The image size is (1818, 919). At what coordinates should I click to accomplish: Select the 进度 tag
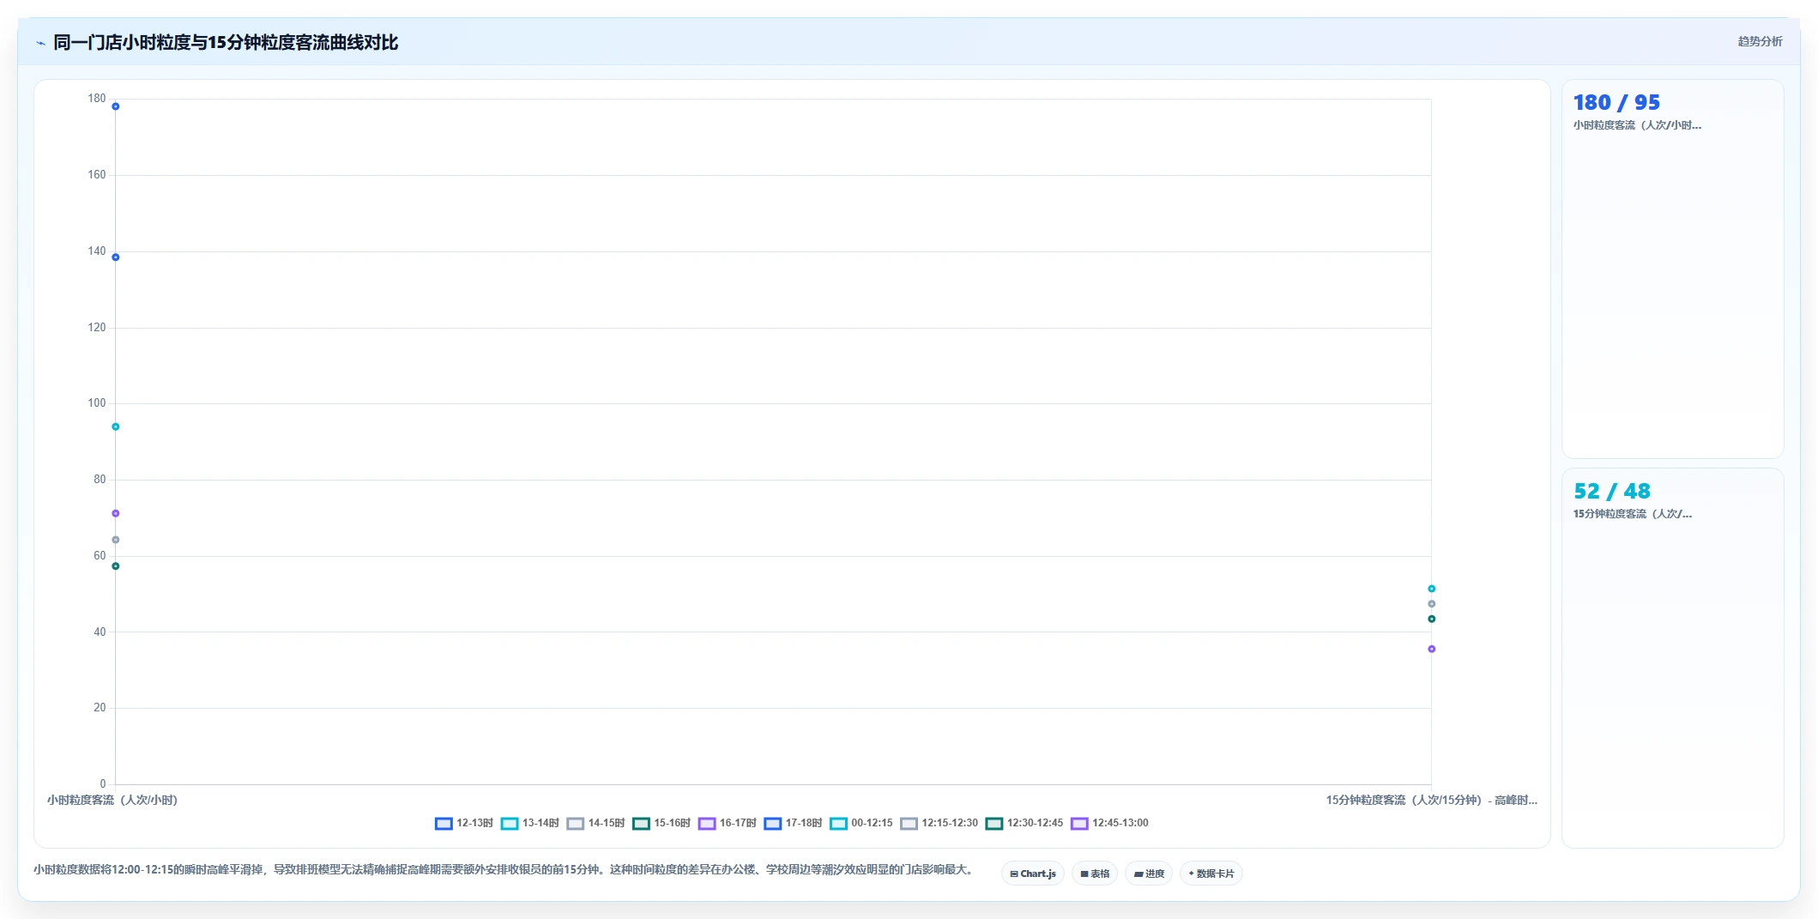pos(1149,874)
